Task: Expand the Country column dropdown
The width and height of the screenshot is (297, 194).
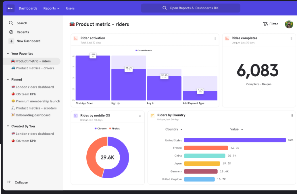Action: coord(174,130)
